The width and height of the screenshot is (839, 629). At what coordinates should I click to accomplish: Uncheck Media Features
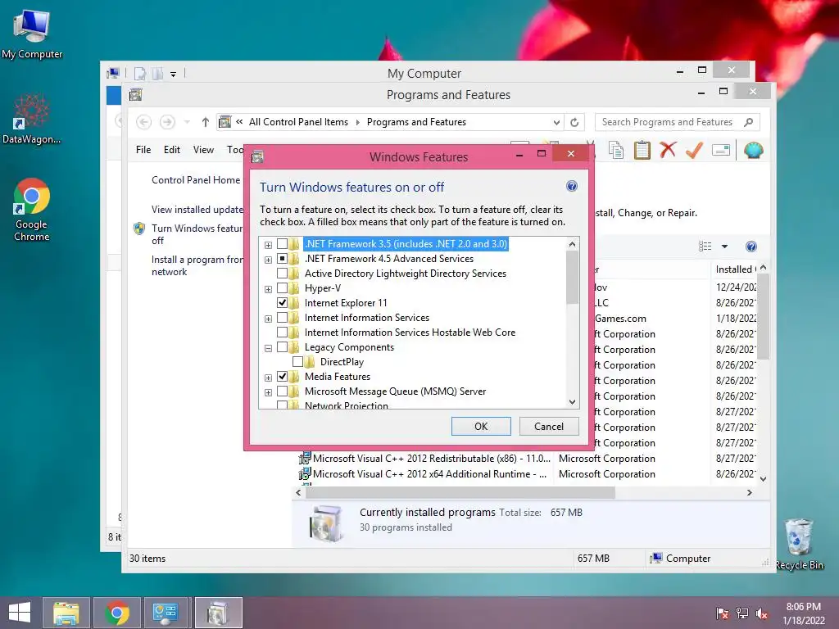pos(282,377)
